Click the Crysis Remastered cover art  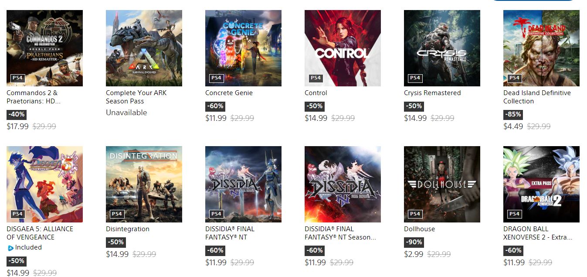click(x=442, y=48)
